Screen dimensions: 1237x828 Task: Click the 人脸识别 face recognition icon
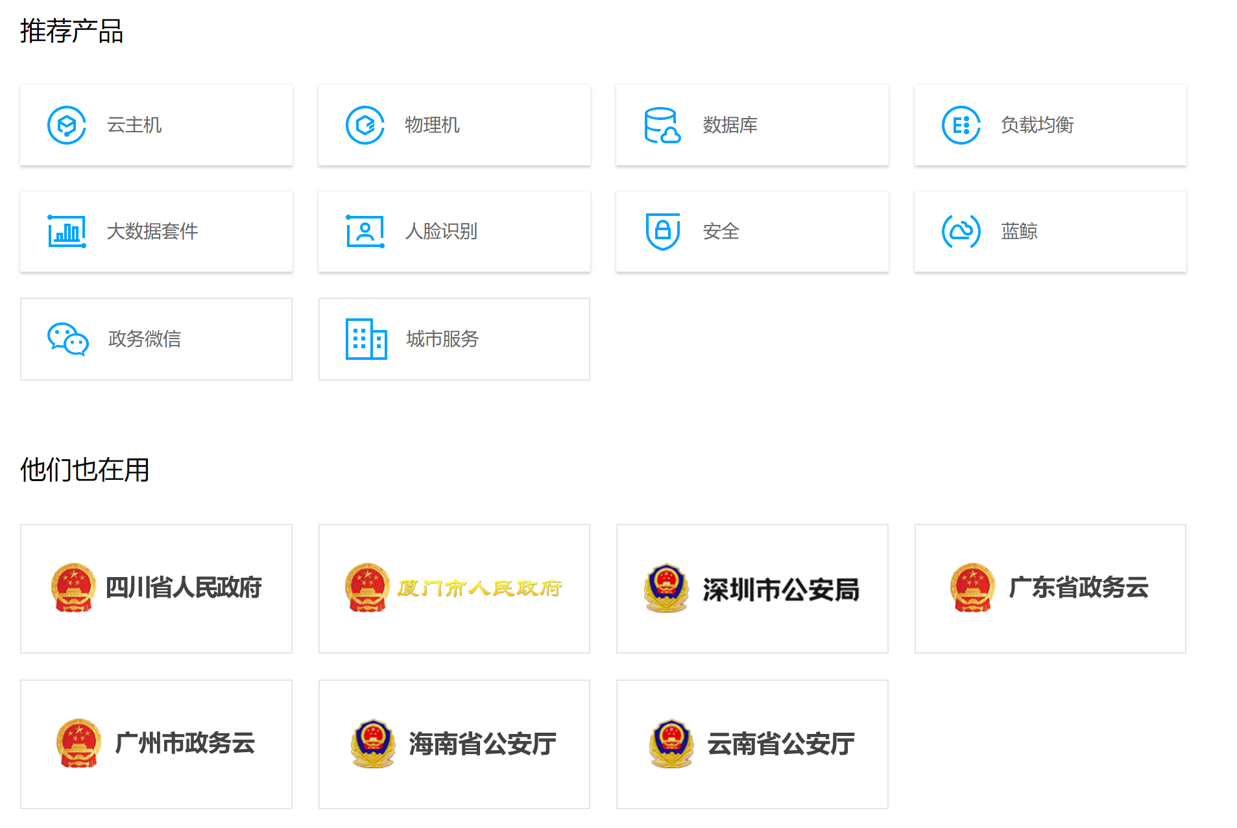(x=365, y=231)
